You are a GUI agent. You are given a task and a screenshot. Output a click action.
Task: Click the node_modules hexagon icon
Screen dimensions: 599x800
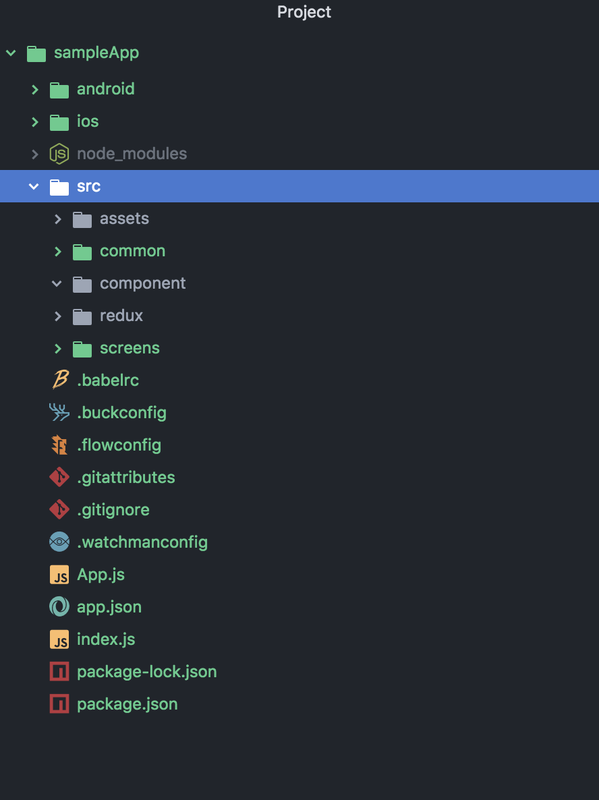pos(59,154)
